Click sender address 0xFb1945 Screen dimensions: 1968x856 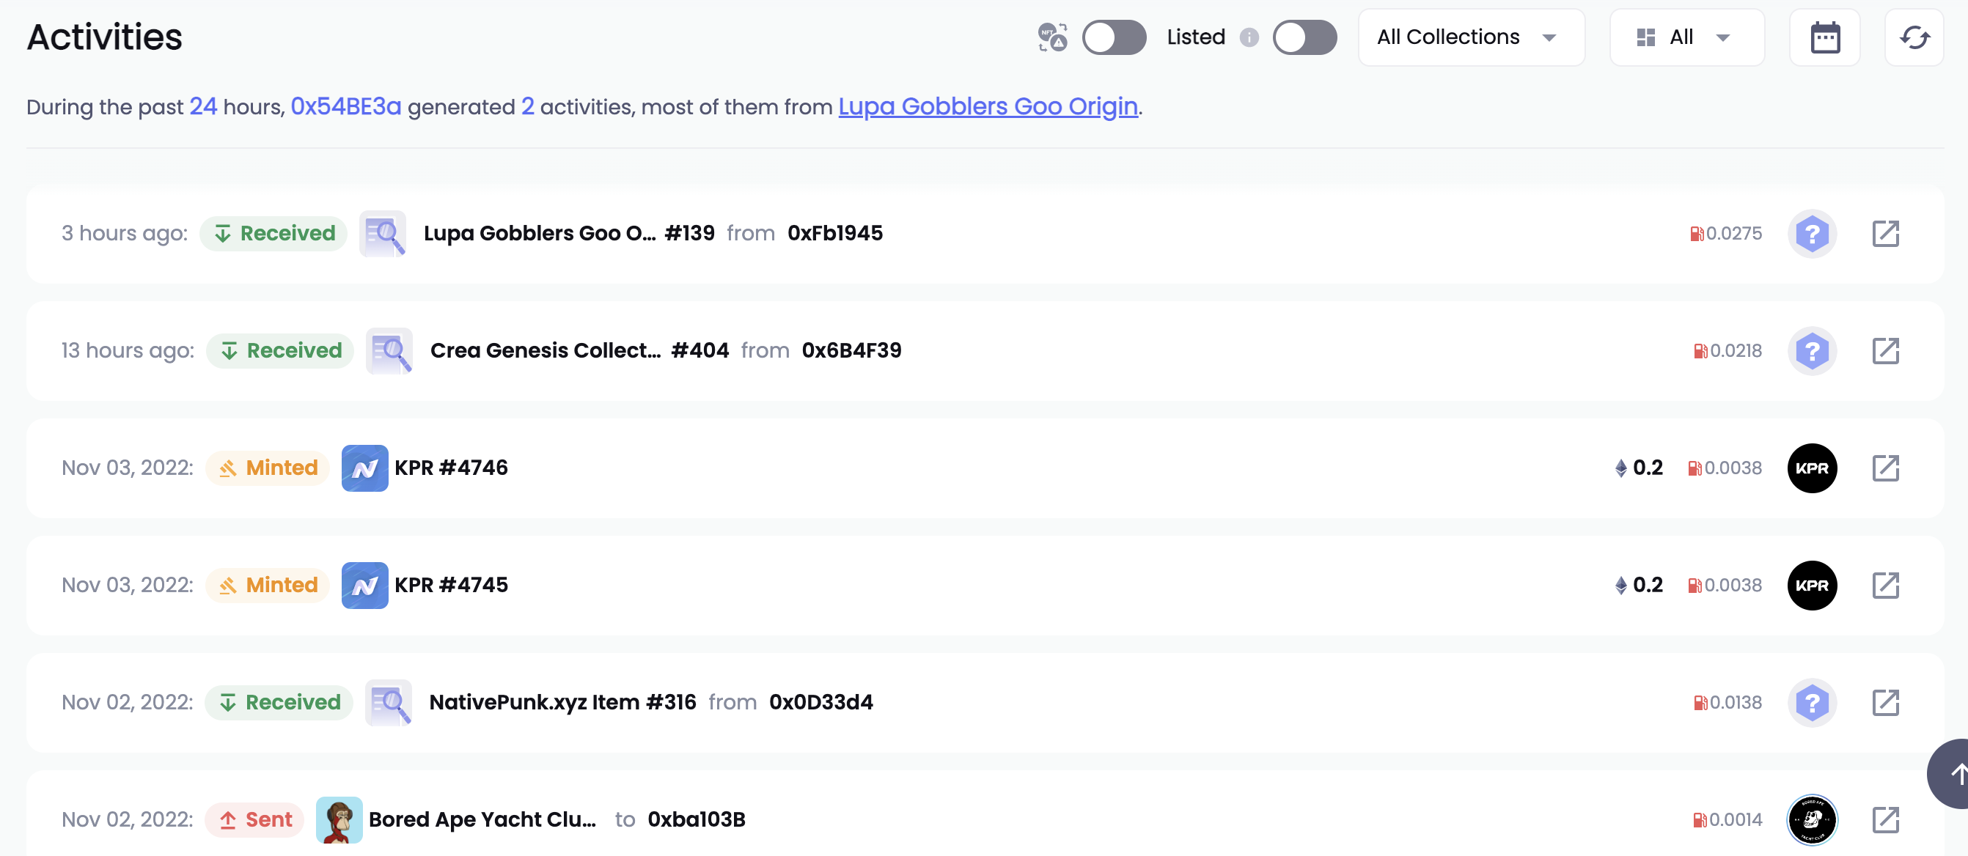[834, 234]
